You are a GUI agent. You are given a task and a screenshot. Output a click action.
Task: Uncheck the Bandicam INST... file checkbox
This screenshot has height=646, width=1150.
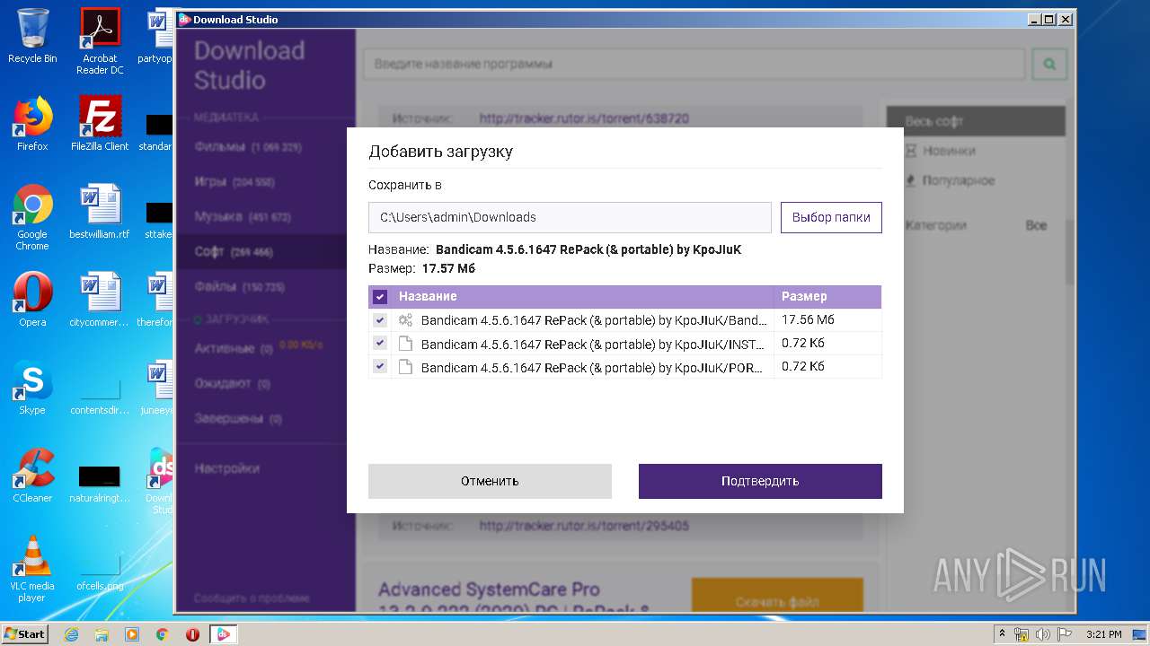point(380,344)
